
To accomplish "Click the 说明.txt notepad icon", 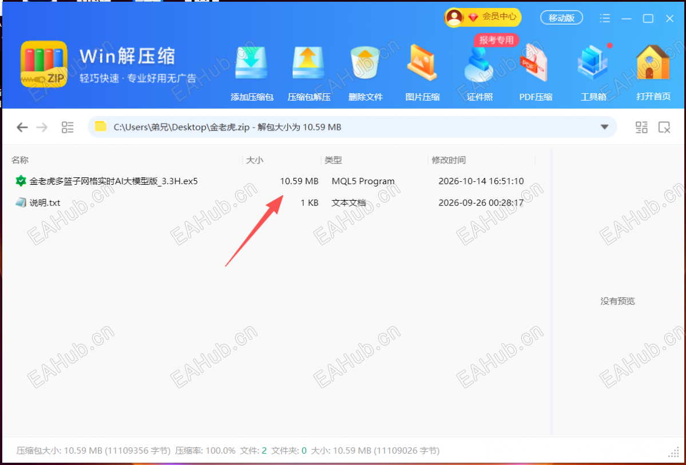I will 21,202.
